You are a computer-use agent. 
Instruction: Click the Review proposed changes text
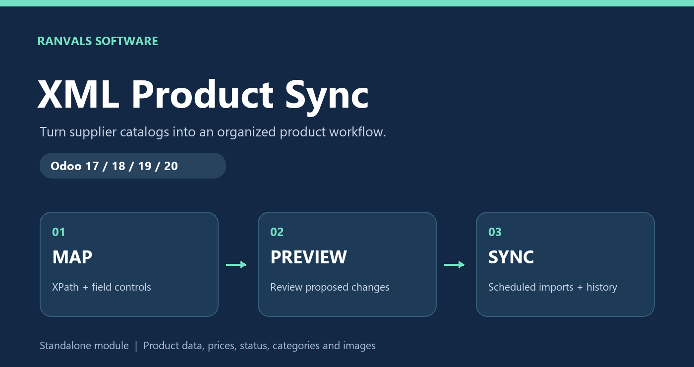click(330, 287)
